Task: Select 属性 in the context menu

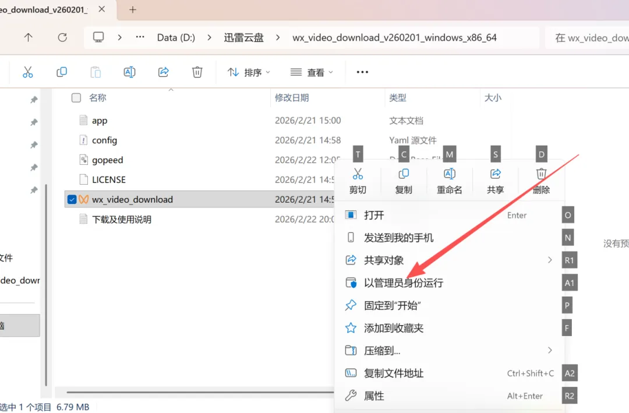Action: coord(449,396)
